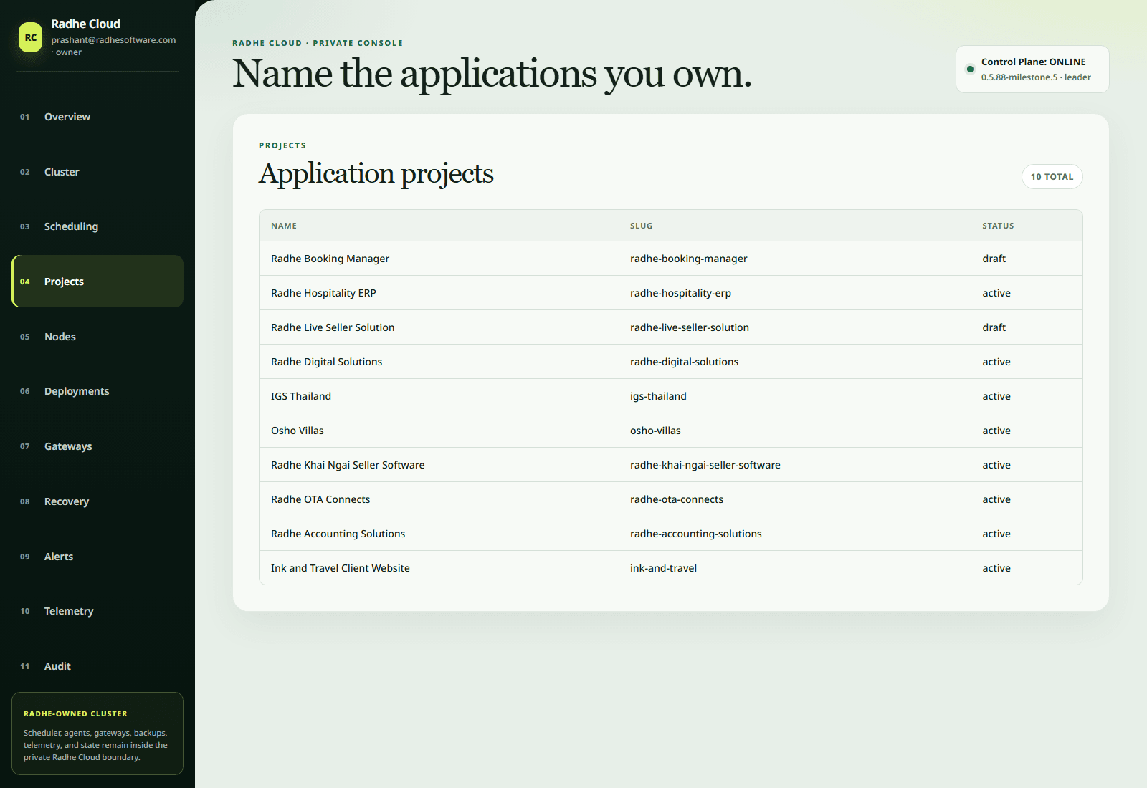Select Radhe Hospitality ERP project name
This screenshot has width=1147, height=788.
tap(323, 293)
